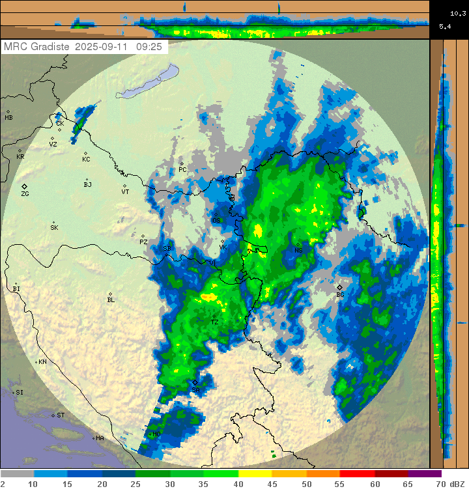Pick the yellow 40 dBZ legend swatch
Image resolution: width=469 pixels, height=489 pixels.
click(255, 474)
